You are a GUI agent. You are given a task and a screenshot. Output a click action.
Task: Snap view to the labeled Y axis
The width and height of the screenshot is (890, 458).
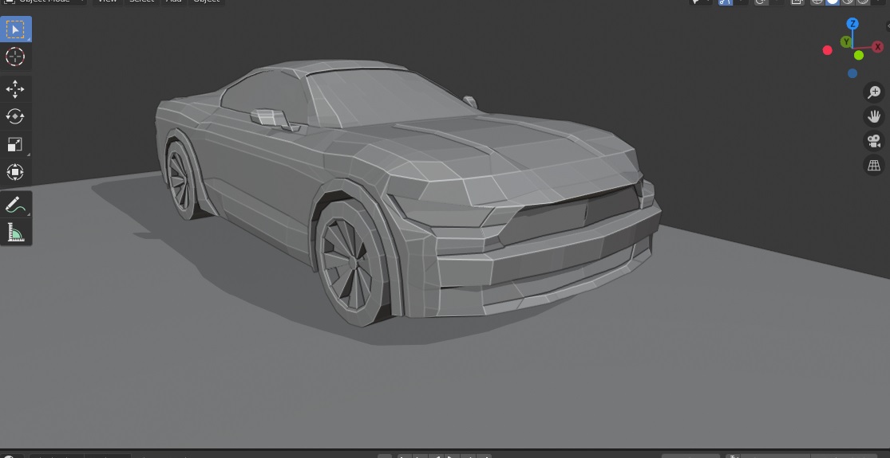pos(846,42)
